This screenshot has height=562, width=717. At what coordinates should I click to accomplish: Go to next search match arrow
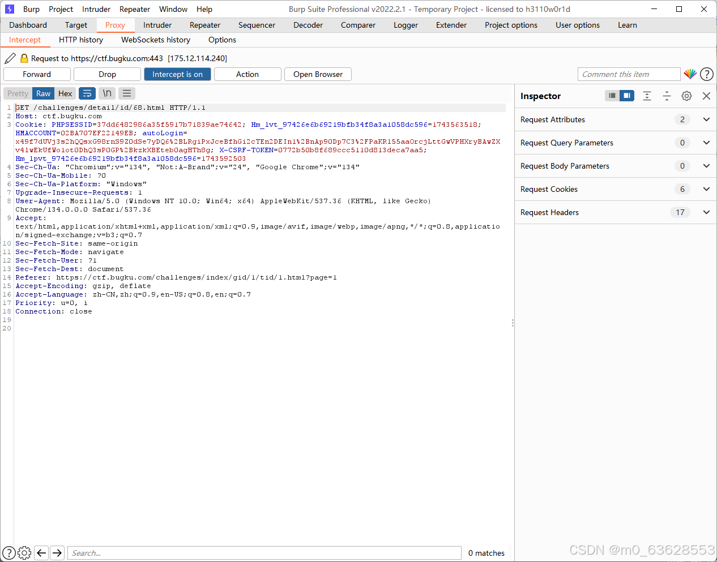point(57,553)
